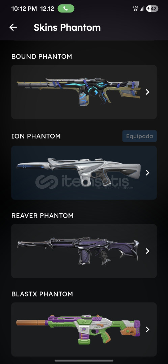Viewport: 168px width, 364px height.
Task: Tap the Skins Phantom page title
Action: point(67,27)
